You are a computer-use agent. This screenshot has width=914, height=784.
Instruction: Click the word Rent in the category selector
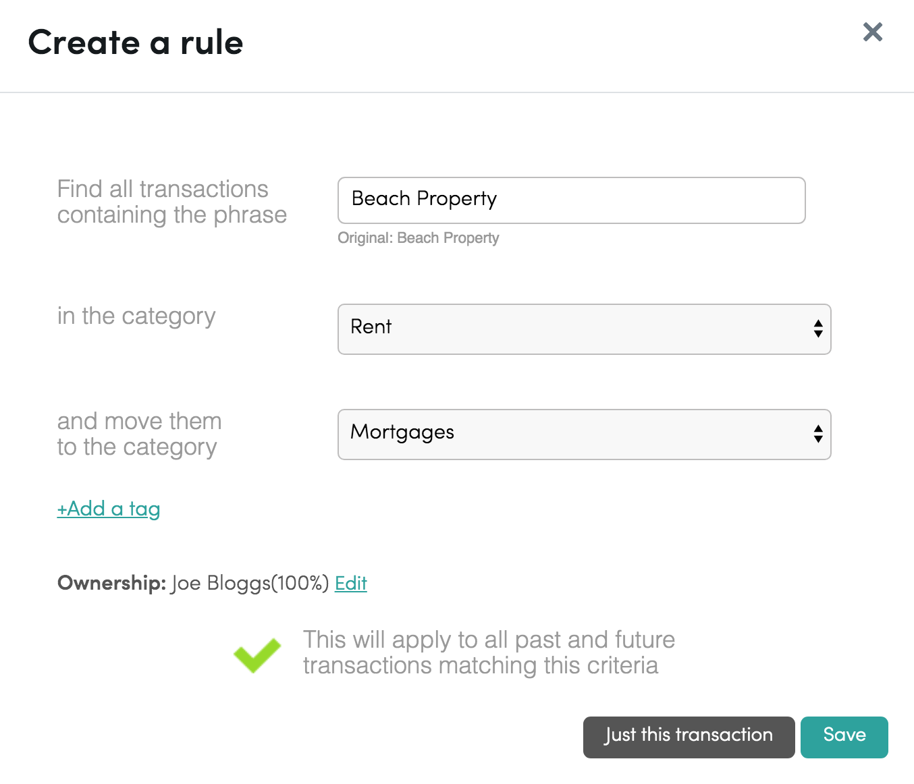coord(371,327)
